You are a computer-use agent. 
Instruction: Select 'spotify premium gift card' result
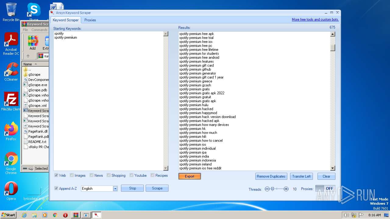point(197,65)
